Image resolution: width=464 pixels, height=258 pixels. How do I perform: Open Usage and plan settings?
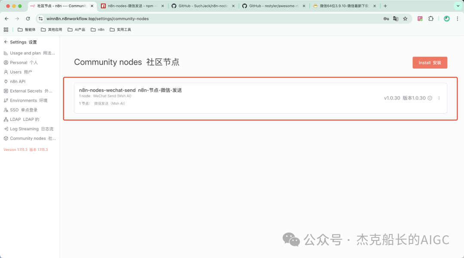29,53
